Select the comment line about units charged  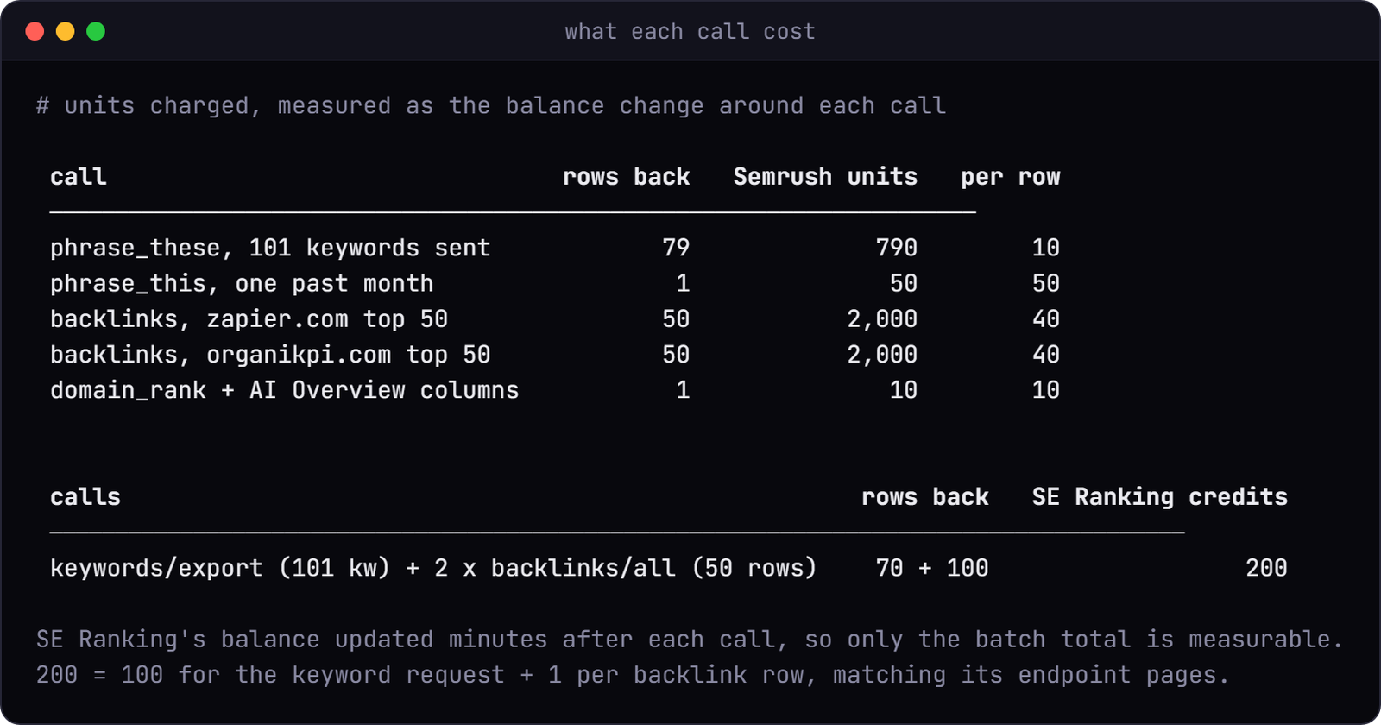[491, 106]
